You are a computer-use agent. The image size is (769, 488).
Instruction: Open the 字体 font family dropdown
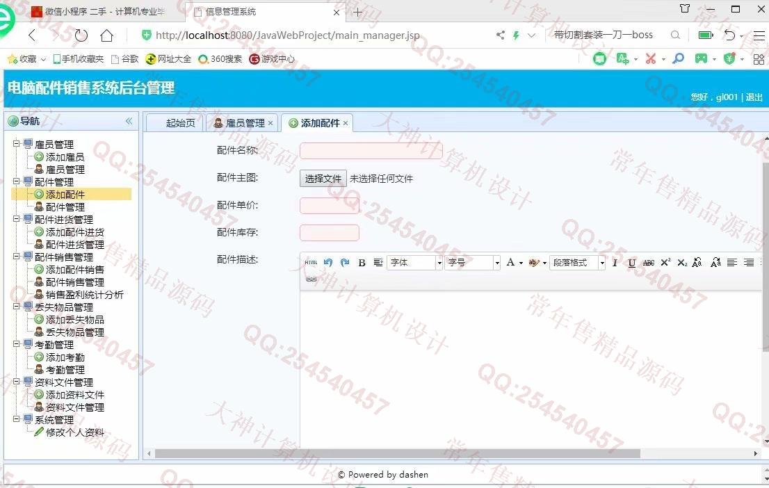415,262
